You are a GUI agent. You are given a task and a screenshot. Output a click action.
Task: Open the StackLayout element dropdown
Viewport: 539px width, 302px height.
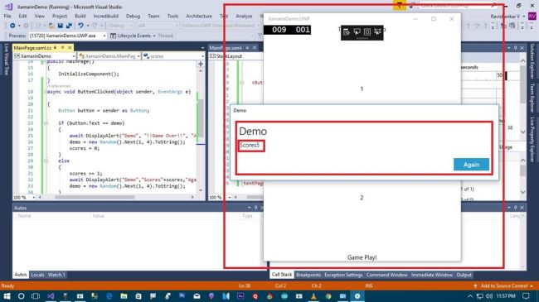(x=236, y=56)
